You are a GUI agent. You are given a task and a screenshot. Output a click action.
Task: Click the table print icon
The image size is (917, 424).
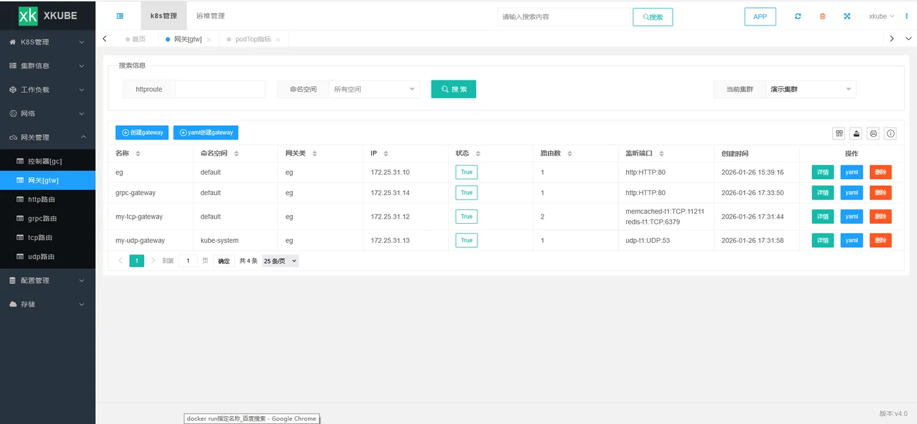coord(873,133)
